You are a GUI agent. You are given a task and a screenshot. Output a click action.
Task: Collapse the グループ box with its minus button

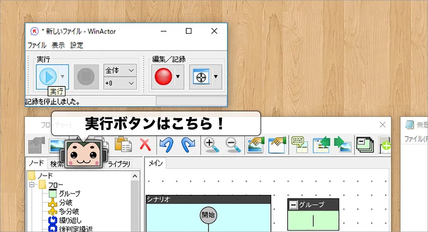click(293, 205)
